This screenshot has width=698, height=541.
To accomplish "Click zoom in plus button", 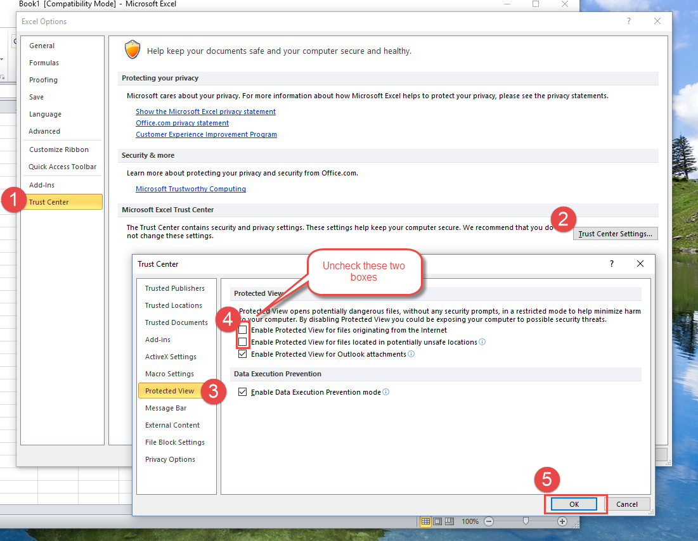I will [562, 521].
